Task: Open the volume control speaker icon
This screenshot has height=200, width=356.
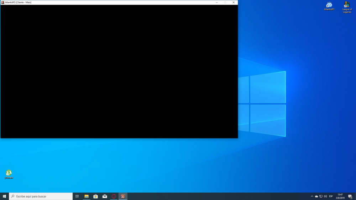Action: (x=325, y=196)
